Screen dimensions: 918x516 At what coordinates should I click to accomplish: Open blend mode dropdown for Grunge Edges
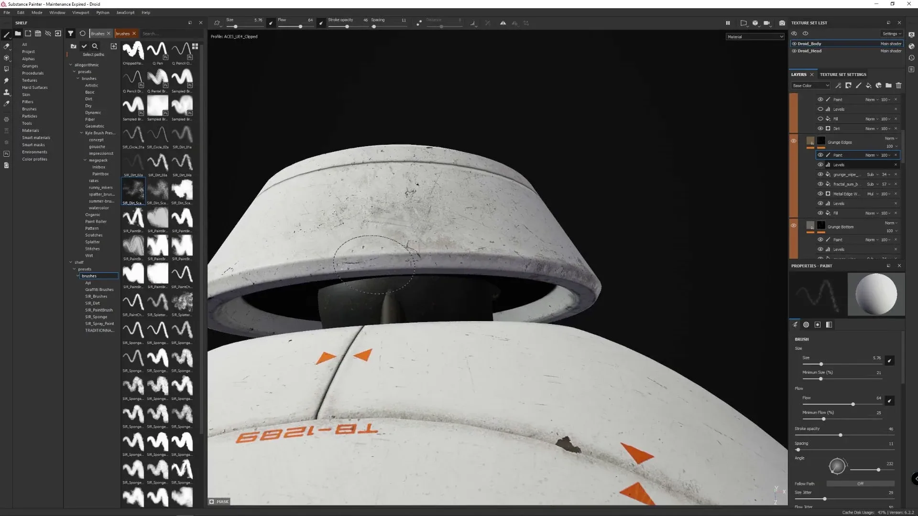point(891,138)
